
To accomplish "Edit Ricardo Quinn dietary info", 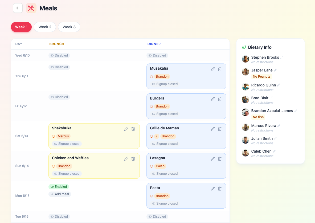I will click(x=279, y=85).
